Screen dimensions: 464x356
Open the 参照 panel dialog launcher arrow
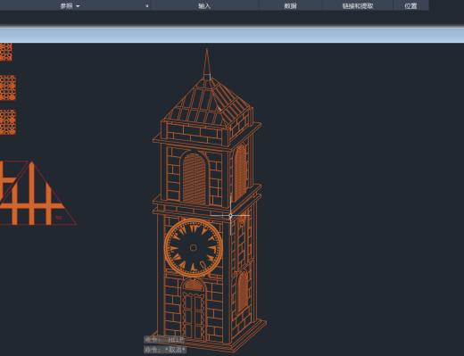click(x=146, y=6)
